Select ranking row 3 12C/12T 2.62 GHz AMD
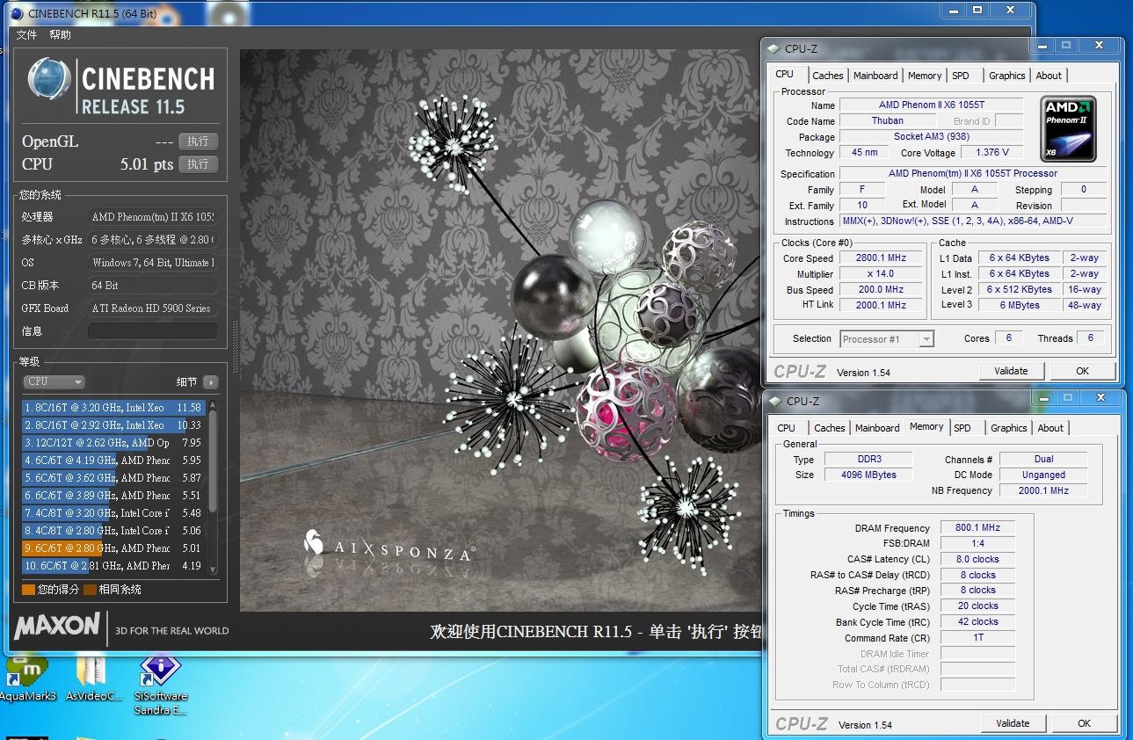 click(x=113, y=443)
